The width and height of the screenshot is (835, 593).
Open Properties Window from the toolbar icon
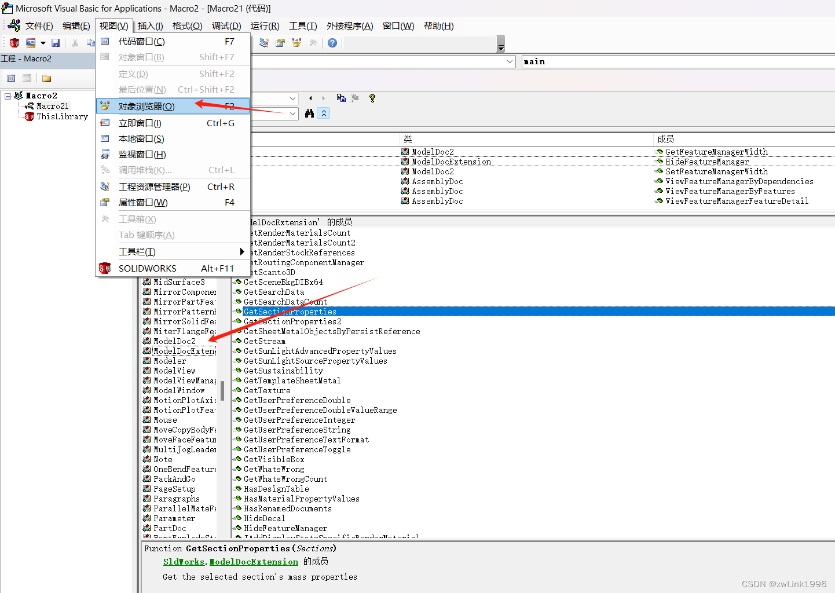280,43
